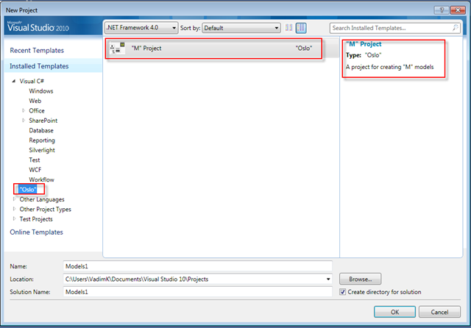Select the Other Languages node
471x328 pixels.
pos(42,199)
